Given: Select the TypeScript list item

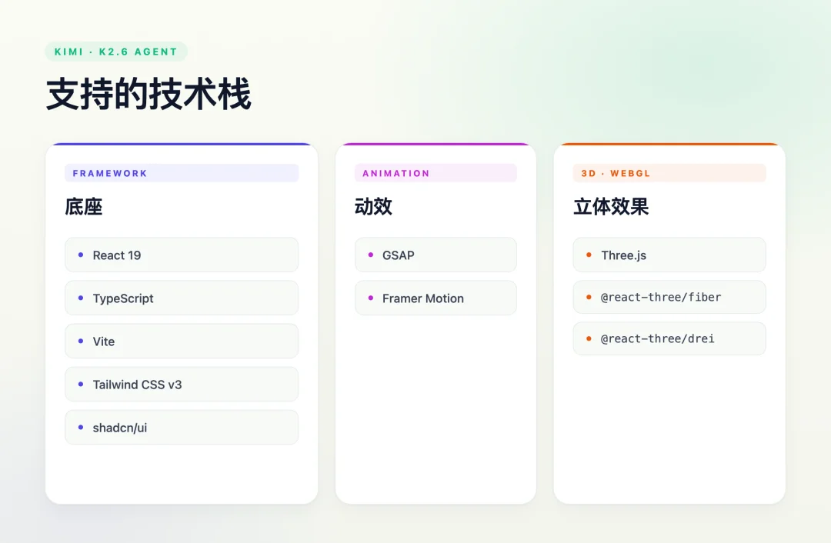Looking at the screenshot, I should tap(182, 298).
